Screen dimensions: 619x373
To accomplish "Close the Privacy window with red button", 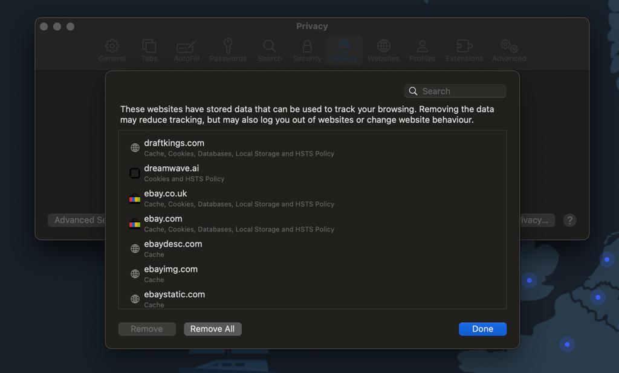I will (x=44, y=27).
